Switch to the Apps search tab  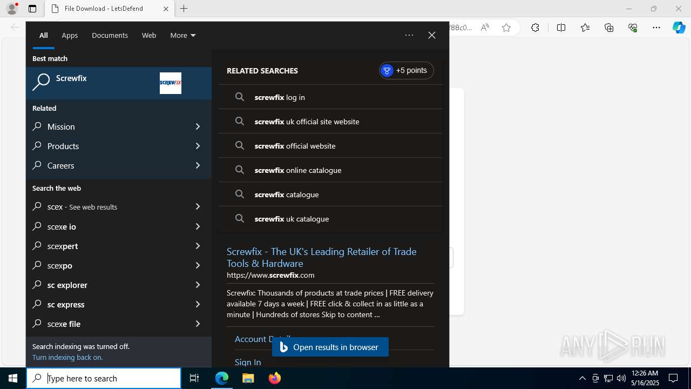tap(70, 35)
